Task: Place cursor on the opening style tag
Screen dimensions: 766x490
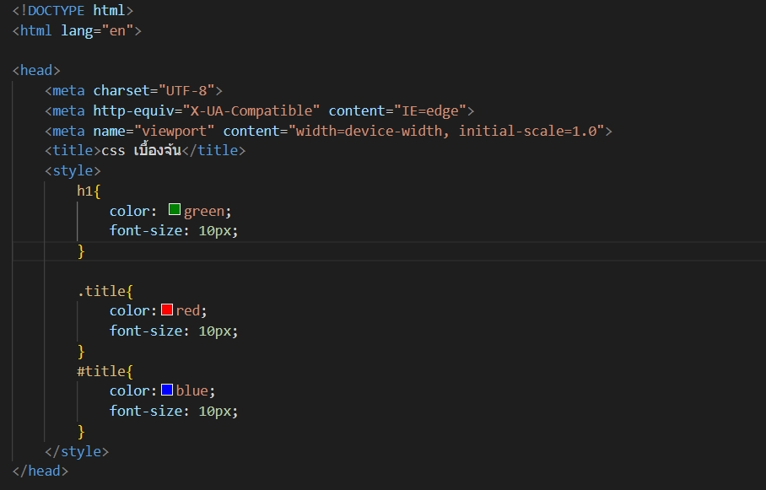Action: [x=73, y=170]
